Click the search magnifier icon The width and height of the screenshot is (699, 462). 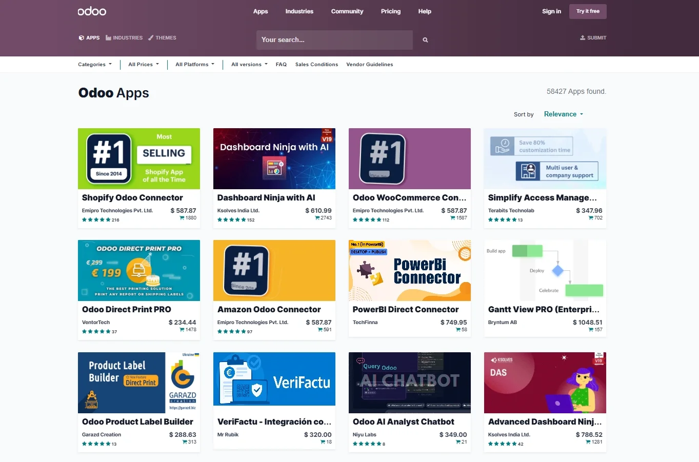pos(425,40)
